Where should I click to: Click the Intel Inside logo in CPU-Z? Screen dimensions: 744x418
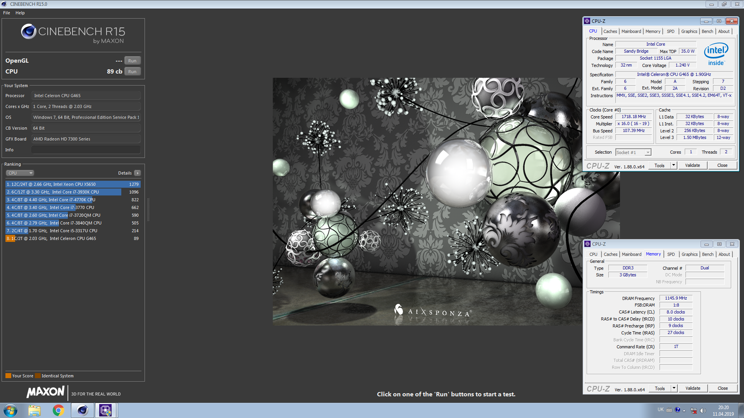[x=716, y=54]
